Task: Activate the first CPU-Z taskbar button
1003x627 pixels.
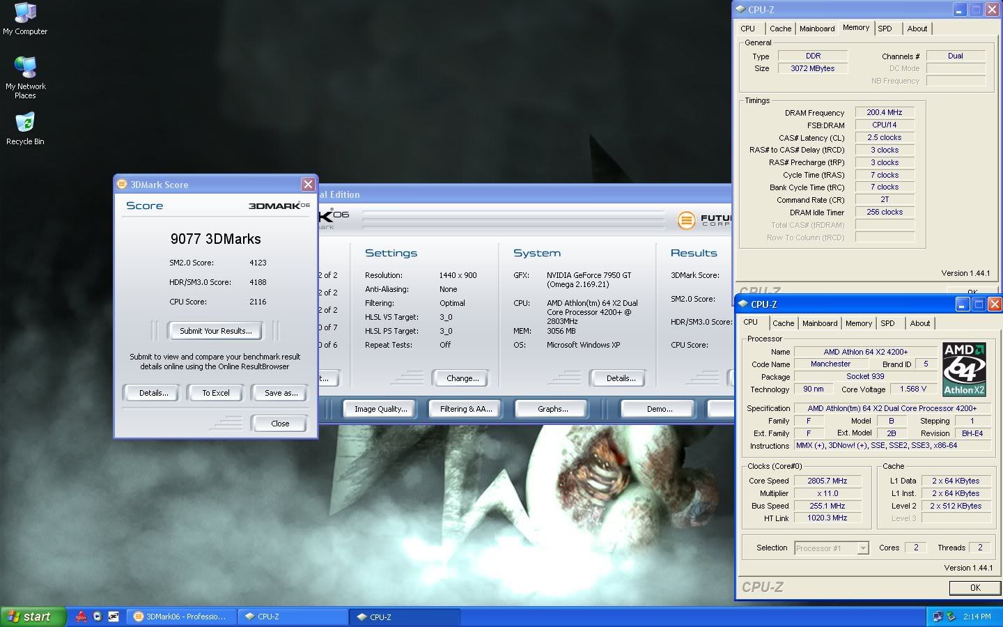Action: point(293,617)
